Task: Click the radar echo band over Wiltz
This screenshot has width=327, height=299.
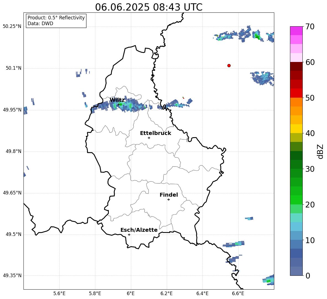Action: [118, 105]
